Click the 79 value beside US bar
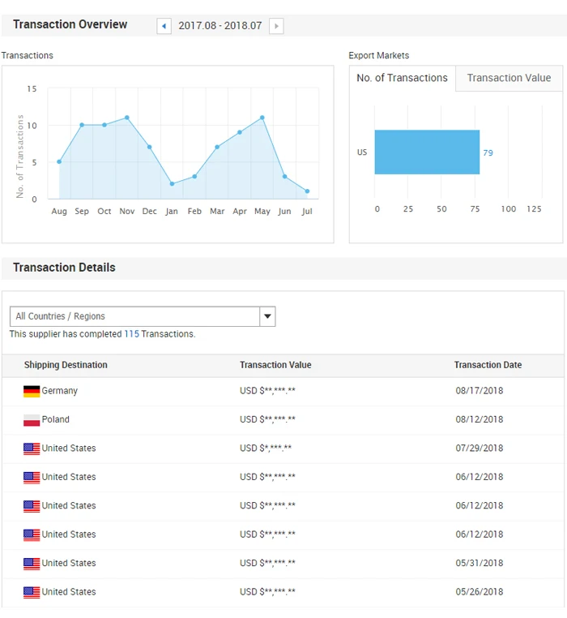The height and width of the screenshot is (618, 567). [x=488, y=152]
